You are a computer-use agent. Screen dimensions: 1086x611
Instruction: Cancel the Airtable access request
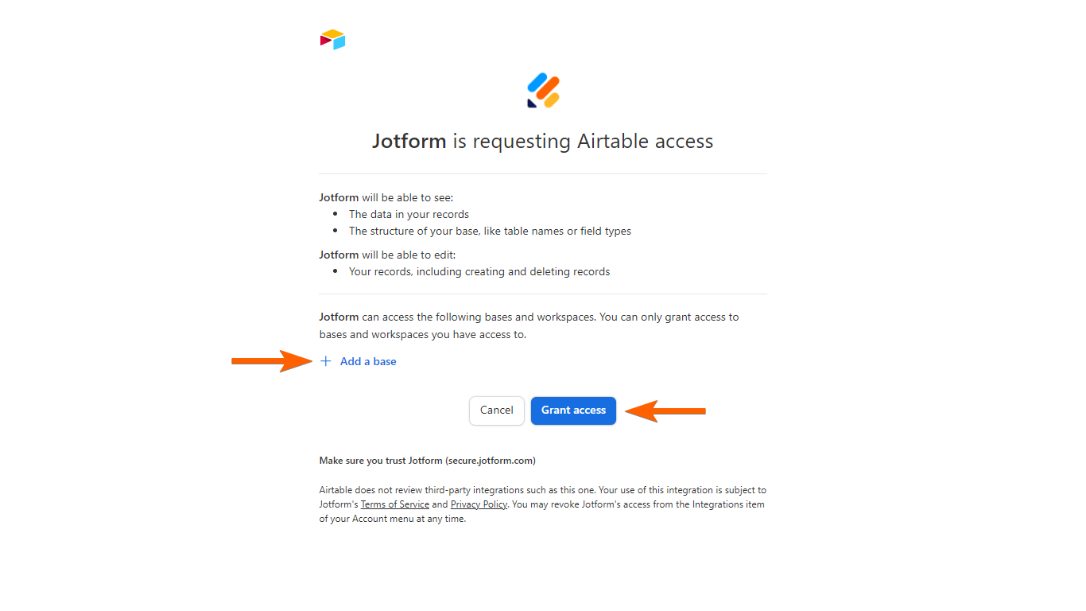496,411
